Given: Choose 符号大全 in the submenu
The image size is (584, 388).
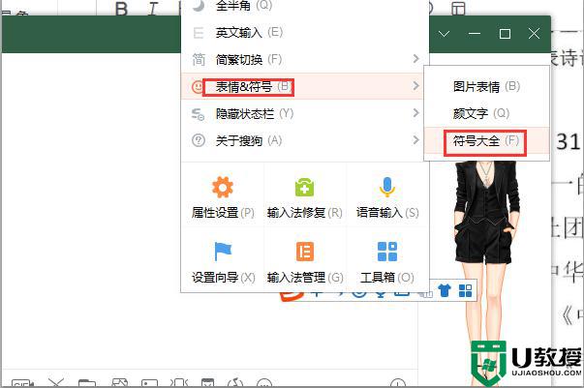Looking at the screenshot, I should [x=486, y=140].
